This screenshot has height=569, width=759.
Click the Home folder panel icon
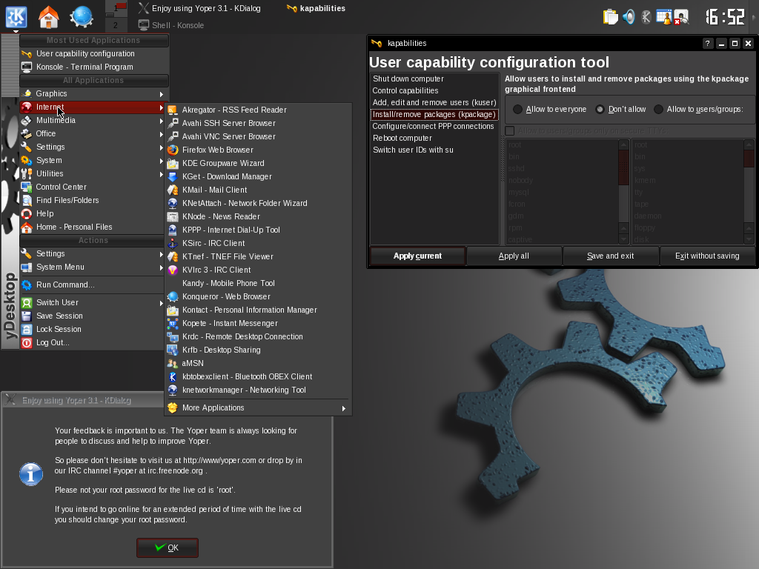coord(48,17)
